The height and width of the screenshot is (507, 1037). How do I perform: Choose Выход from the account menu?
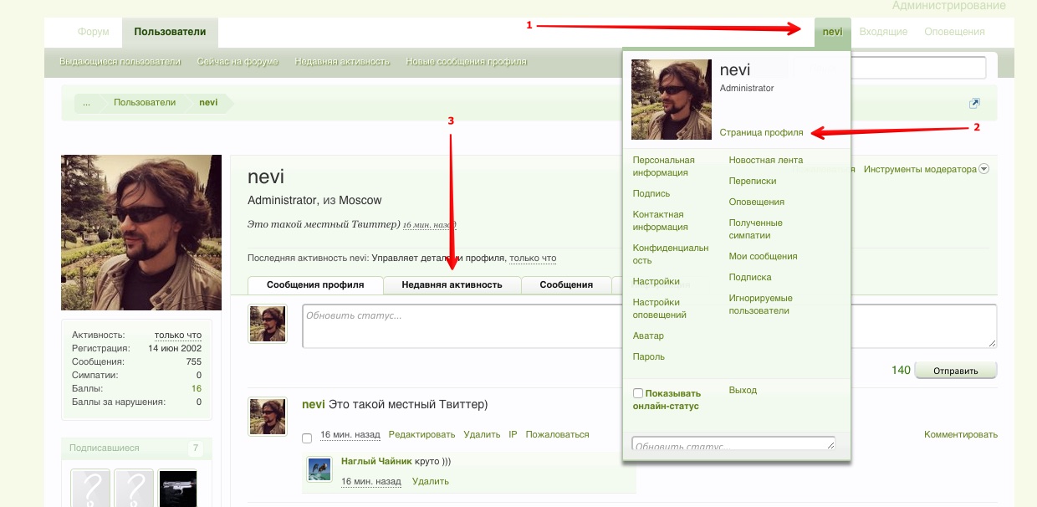743,390
